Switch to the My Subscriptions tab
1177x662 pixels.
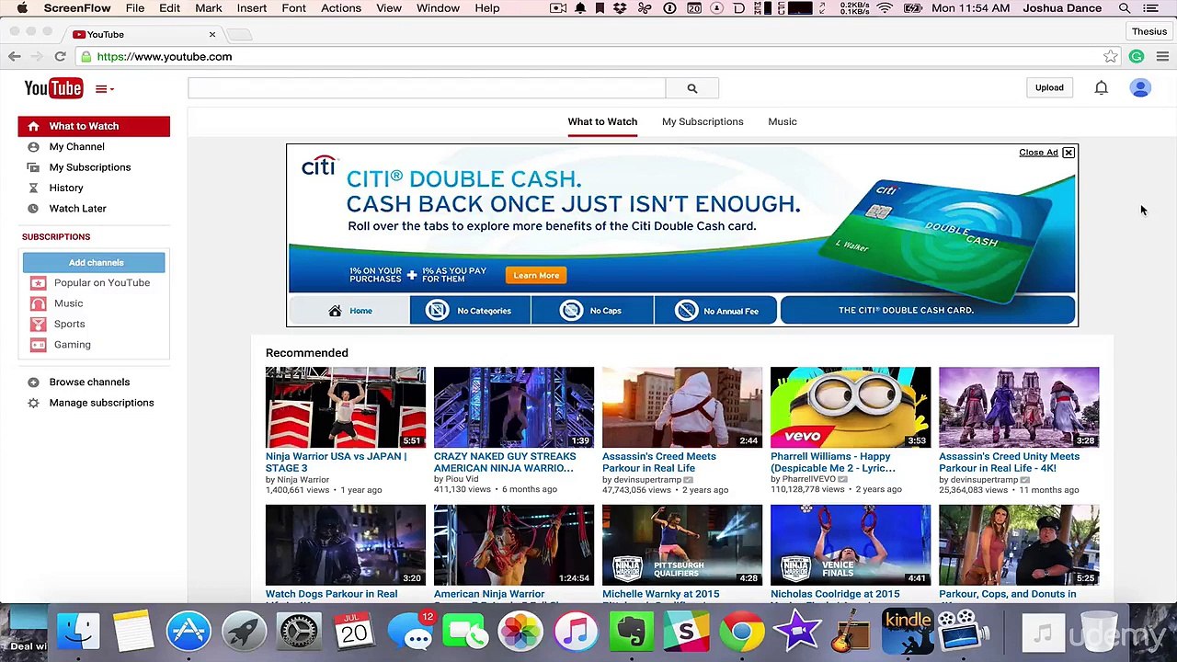tap(703, 121)
